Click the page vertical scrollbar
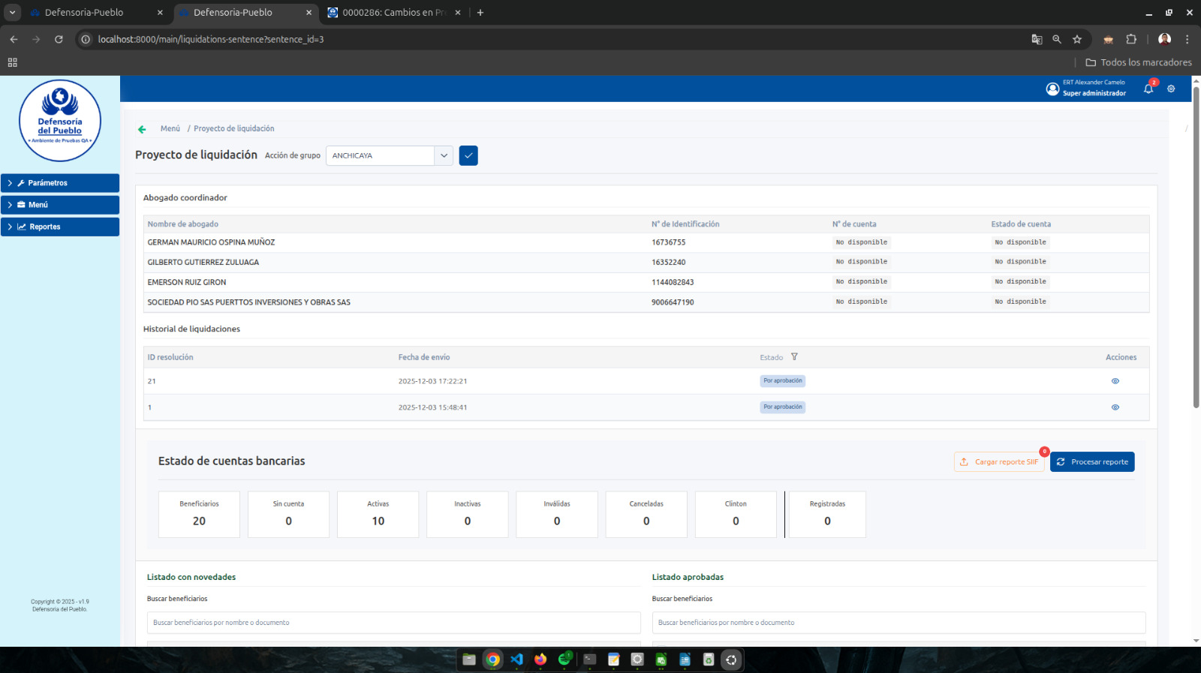1201x673 pixels. click(x=1196, y=248)
